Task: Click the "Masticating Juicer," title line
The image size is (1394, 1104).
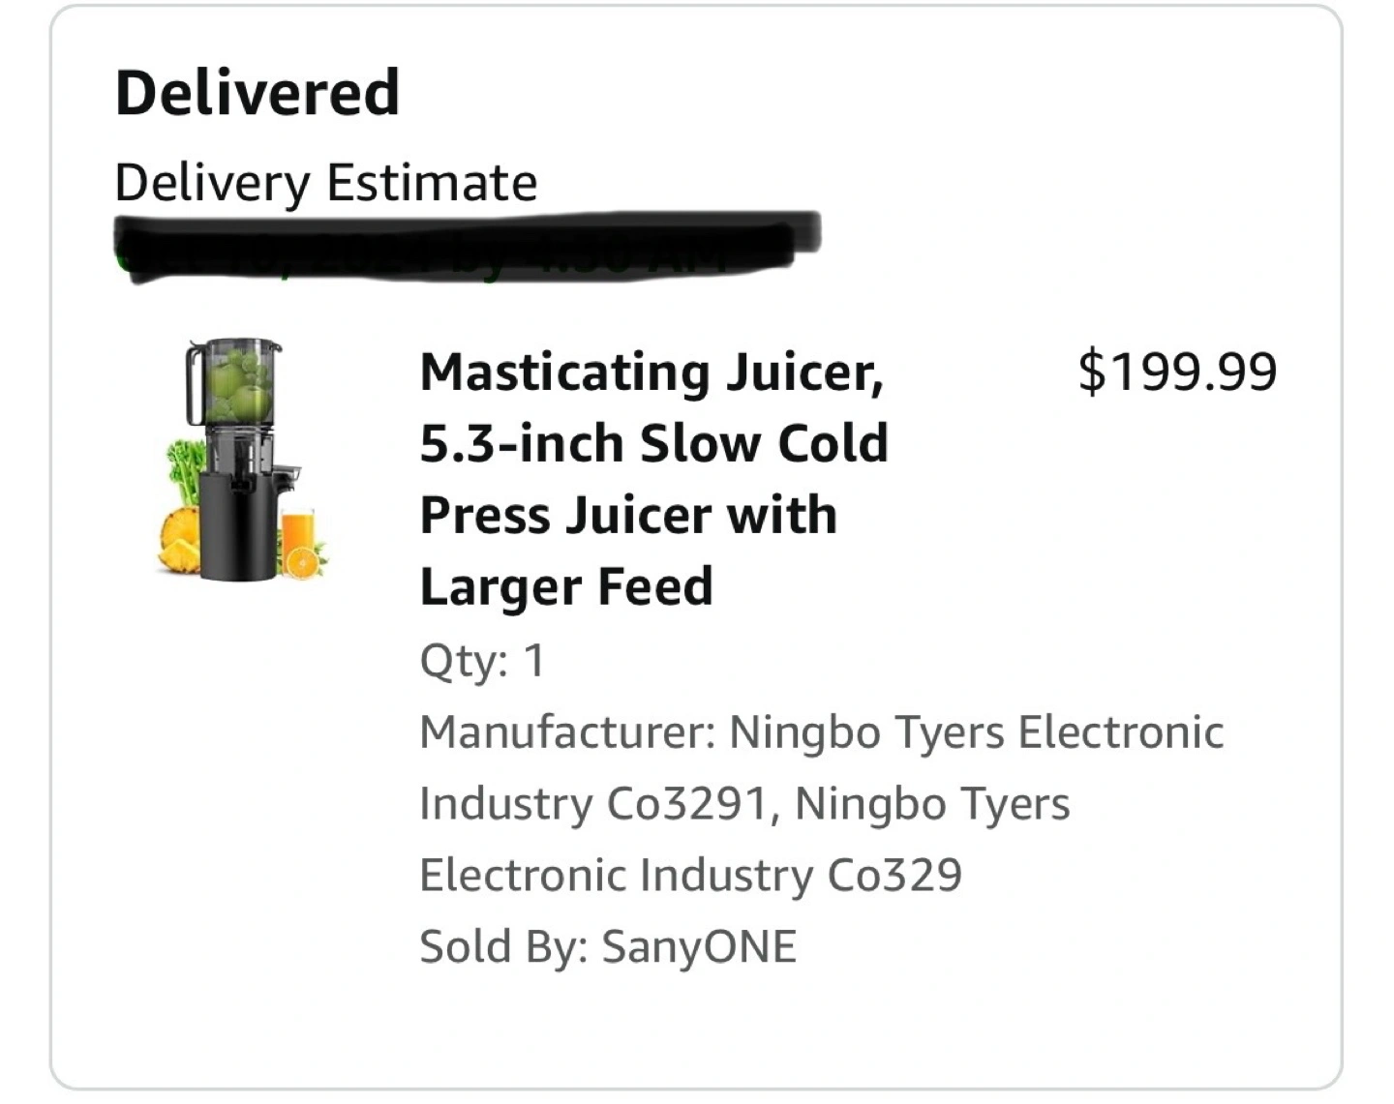Action: (x=652, y=373)
